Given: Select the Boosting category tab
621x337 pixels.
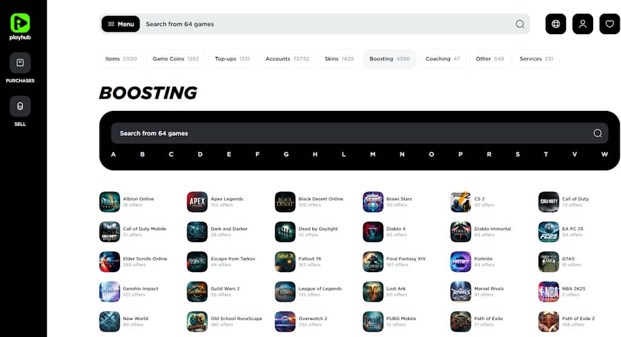Looking at the screenshot, I should point(390,59).
